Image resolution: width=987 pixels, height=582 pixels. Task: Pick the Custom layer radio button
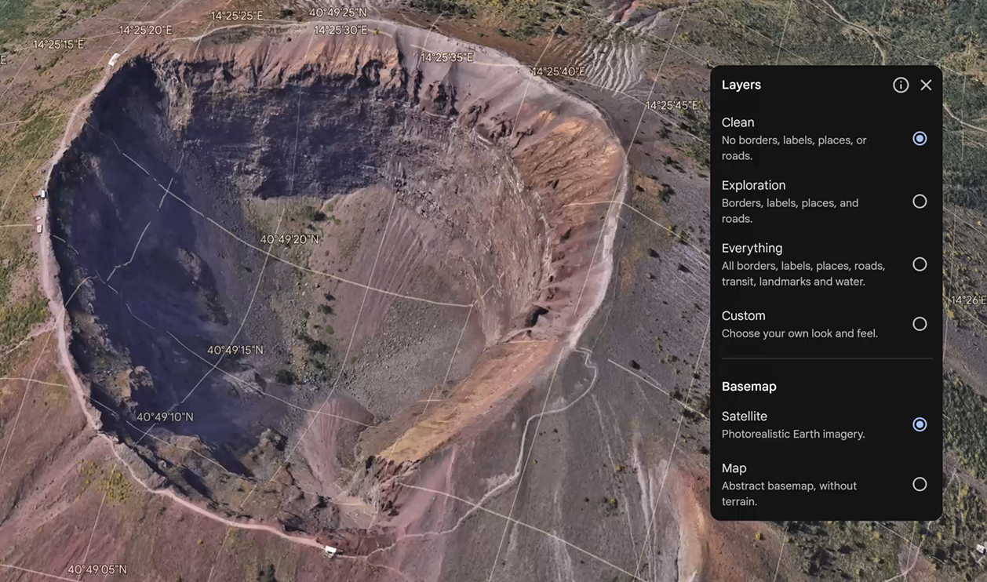tap(920, 324)
